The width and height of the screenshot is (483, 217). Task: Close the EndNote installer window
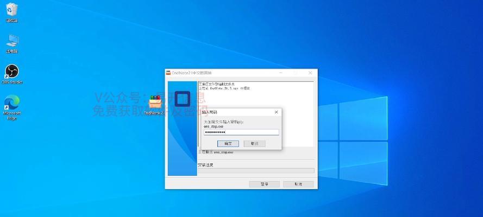(x=310, y=73)
